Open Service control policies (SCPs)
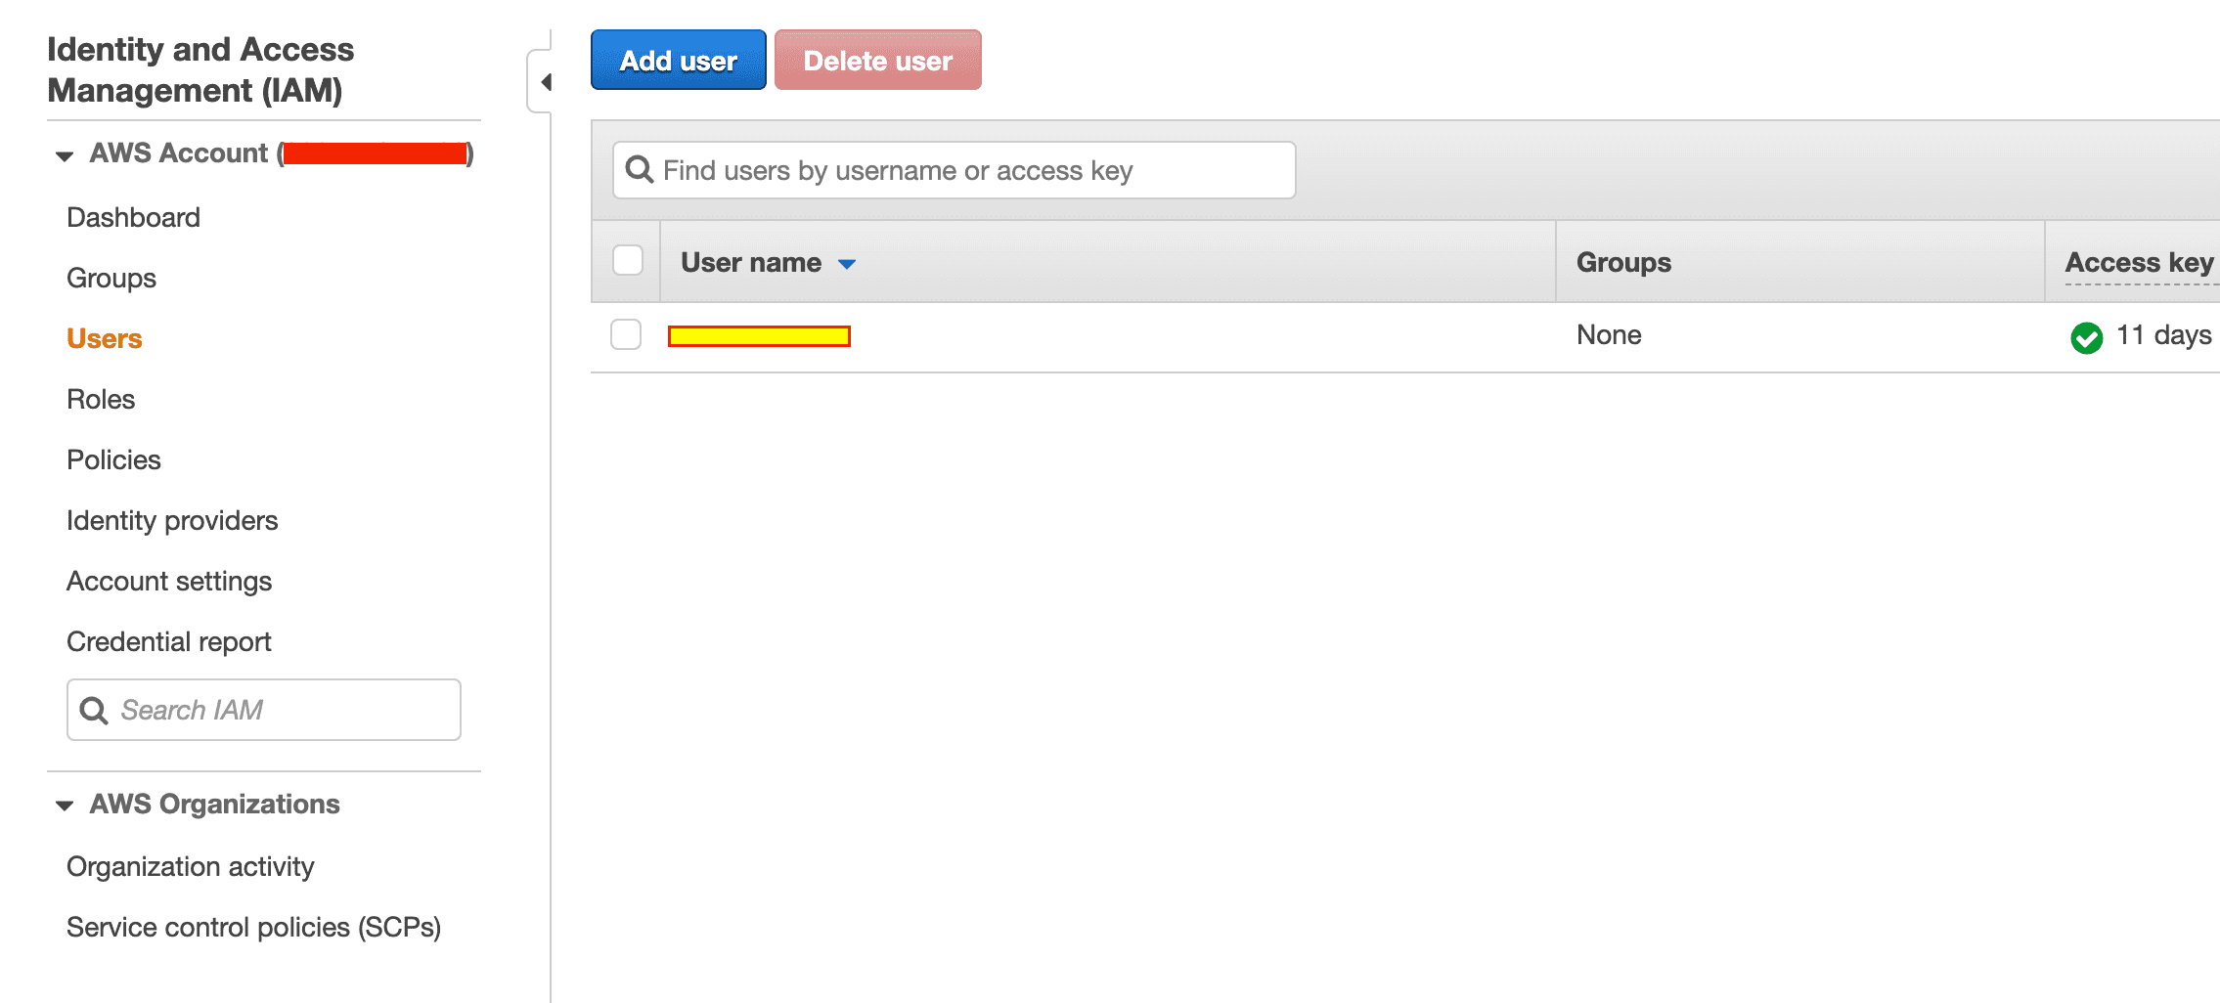2220x1003 pixels. [x=253, y=927]
